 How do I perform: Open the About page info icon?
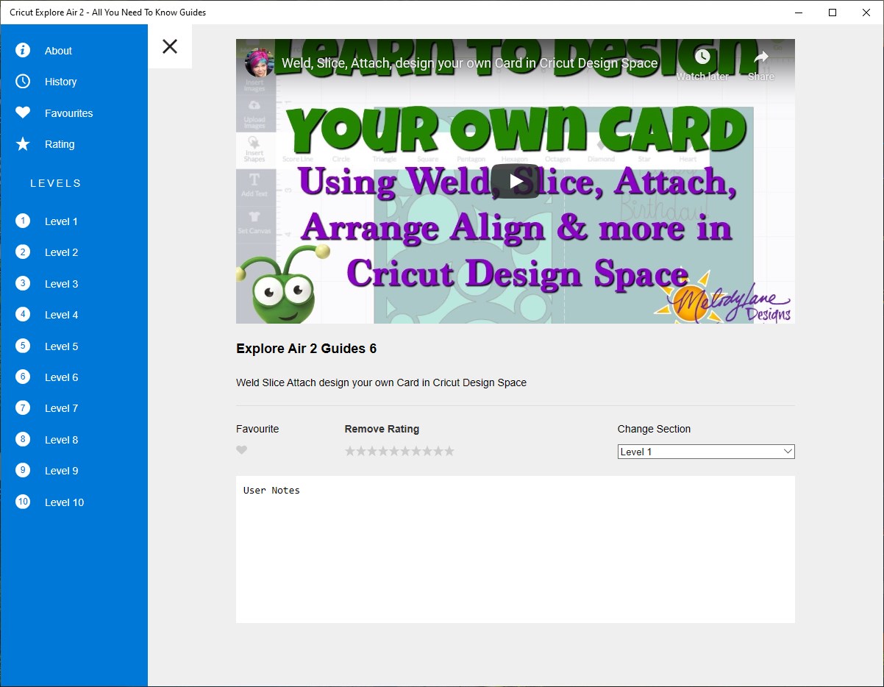pos(23,50)
